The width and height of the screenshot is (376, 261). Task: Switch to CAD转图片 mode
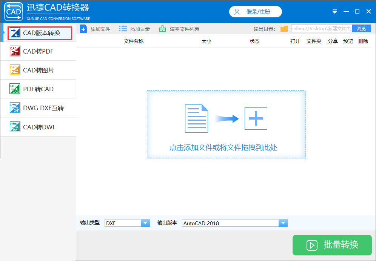[39, 70]
